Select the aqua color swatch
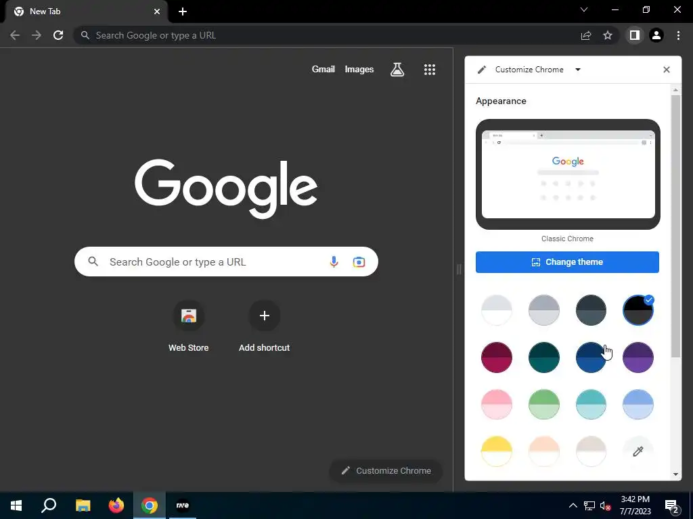Viewport: 693px width, 519px height. (x=591, y=404)
